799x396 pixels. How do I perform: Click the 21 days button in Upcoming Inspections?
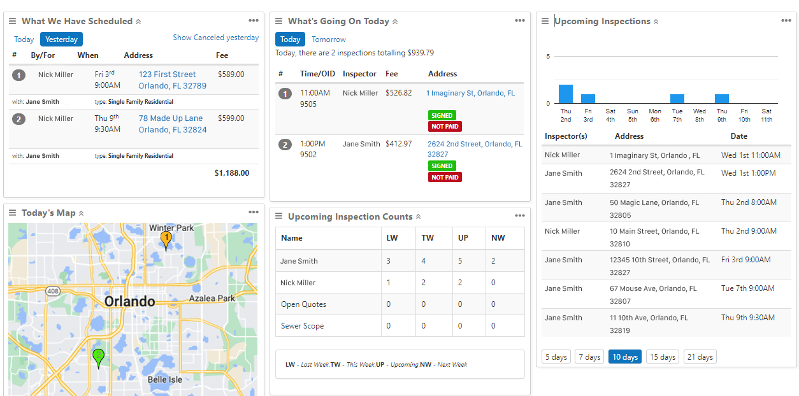(x=700, y=357)
